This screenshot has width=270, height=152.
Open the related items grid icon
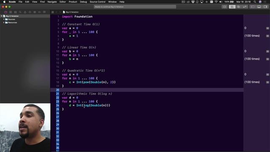tap(52, 12)
